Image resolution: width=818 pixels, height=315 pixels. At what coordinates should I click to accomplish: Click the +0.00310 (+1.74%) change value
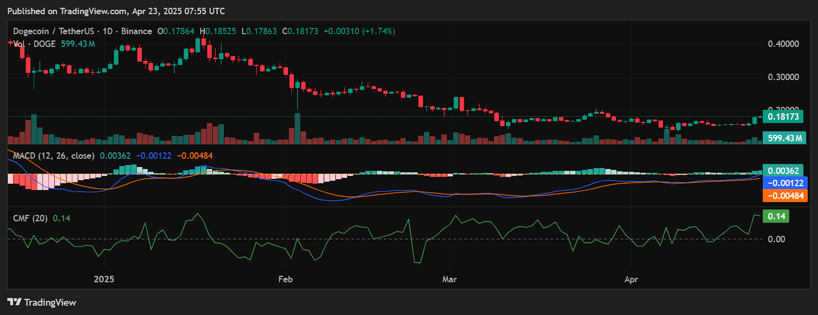pos(359,31)
